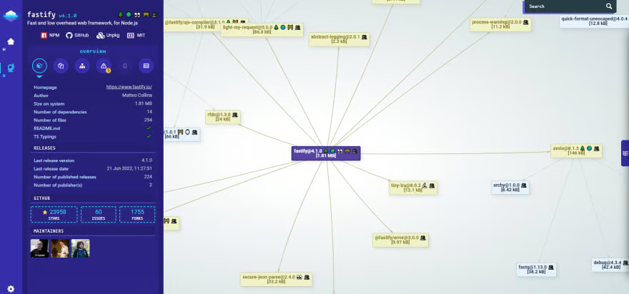Click the barrier flag in the fastify header
This screenshot has width=629, height=294.
point(146,15)
